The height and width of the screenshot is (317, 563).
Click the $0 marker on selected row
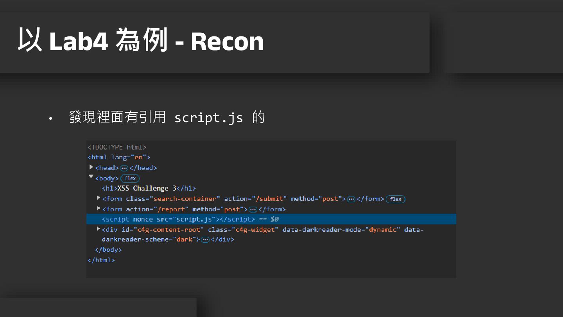click(x=274, y=219)
